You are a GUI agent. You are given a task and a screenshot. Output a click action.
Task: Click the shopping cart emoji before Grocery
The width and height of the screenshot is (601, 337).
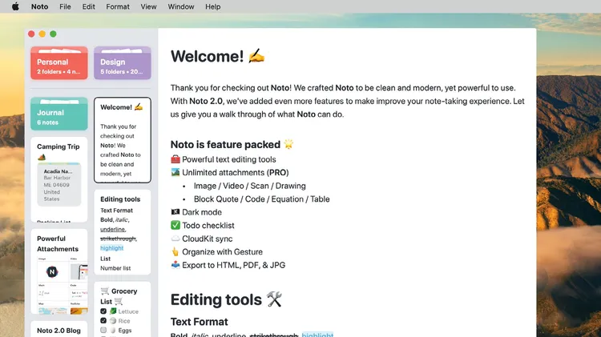pyautogui.click(x=105, y=291)
